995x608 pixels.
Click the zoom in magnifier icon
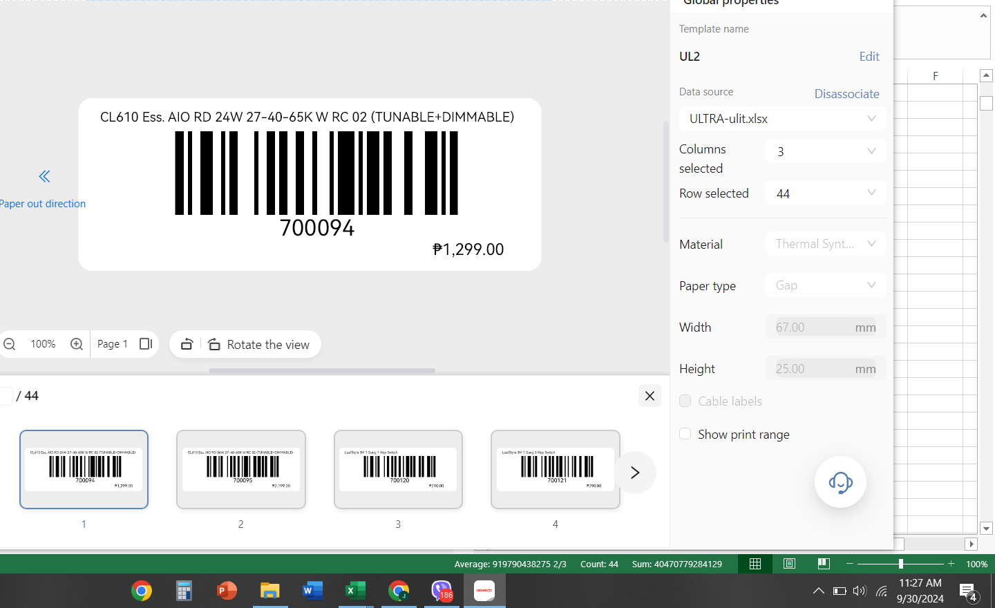click(x=77, y=344)
